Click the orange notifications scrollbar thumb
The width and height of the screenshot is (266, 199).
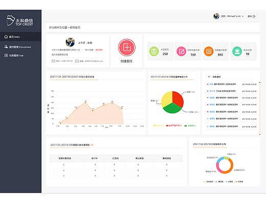click(260, 108)
